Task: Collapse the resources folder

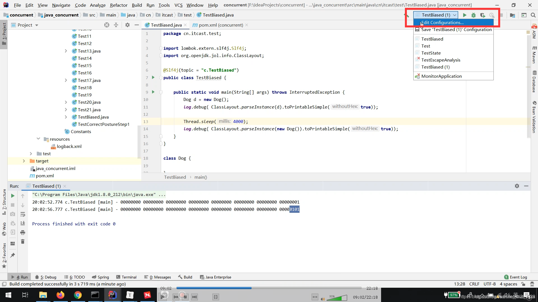Action: pyautogui.click(x=38, y=139)
